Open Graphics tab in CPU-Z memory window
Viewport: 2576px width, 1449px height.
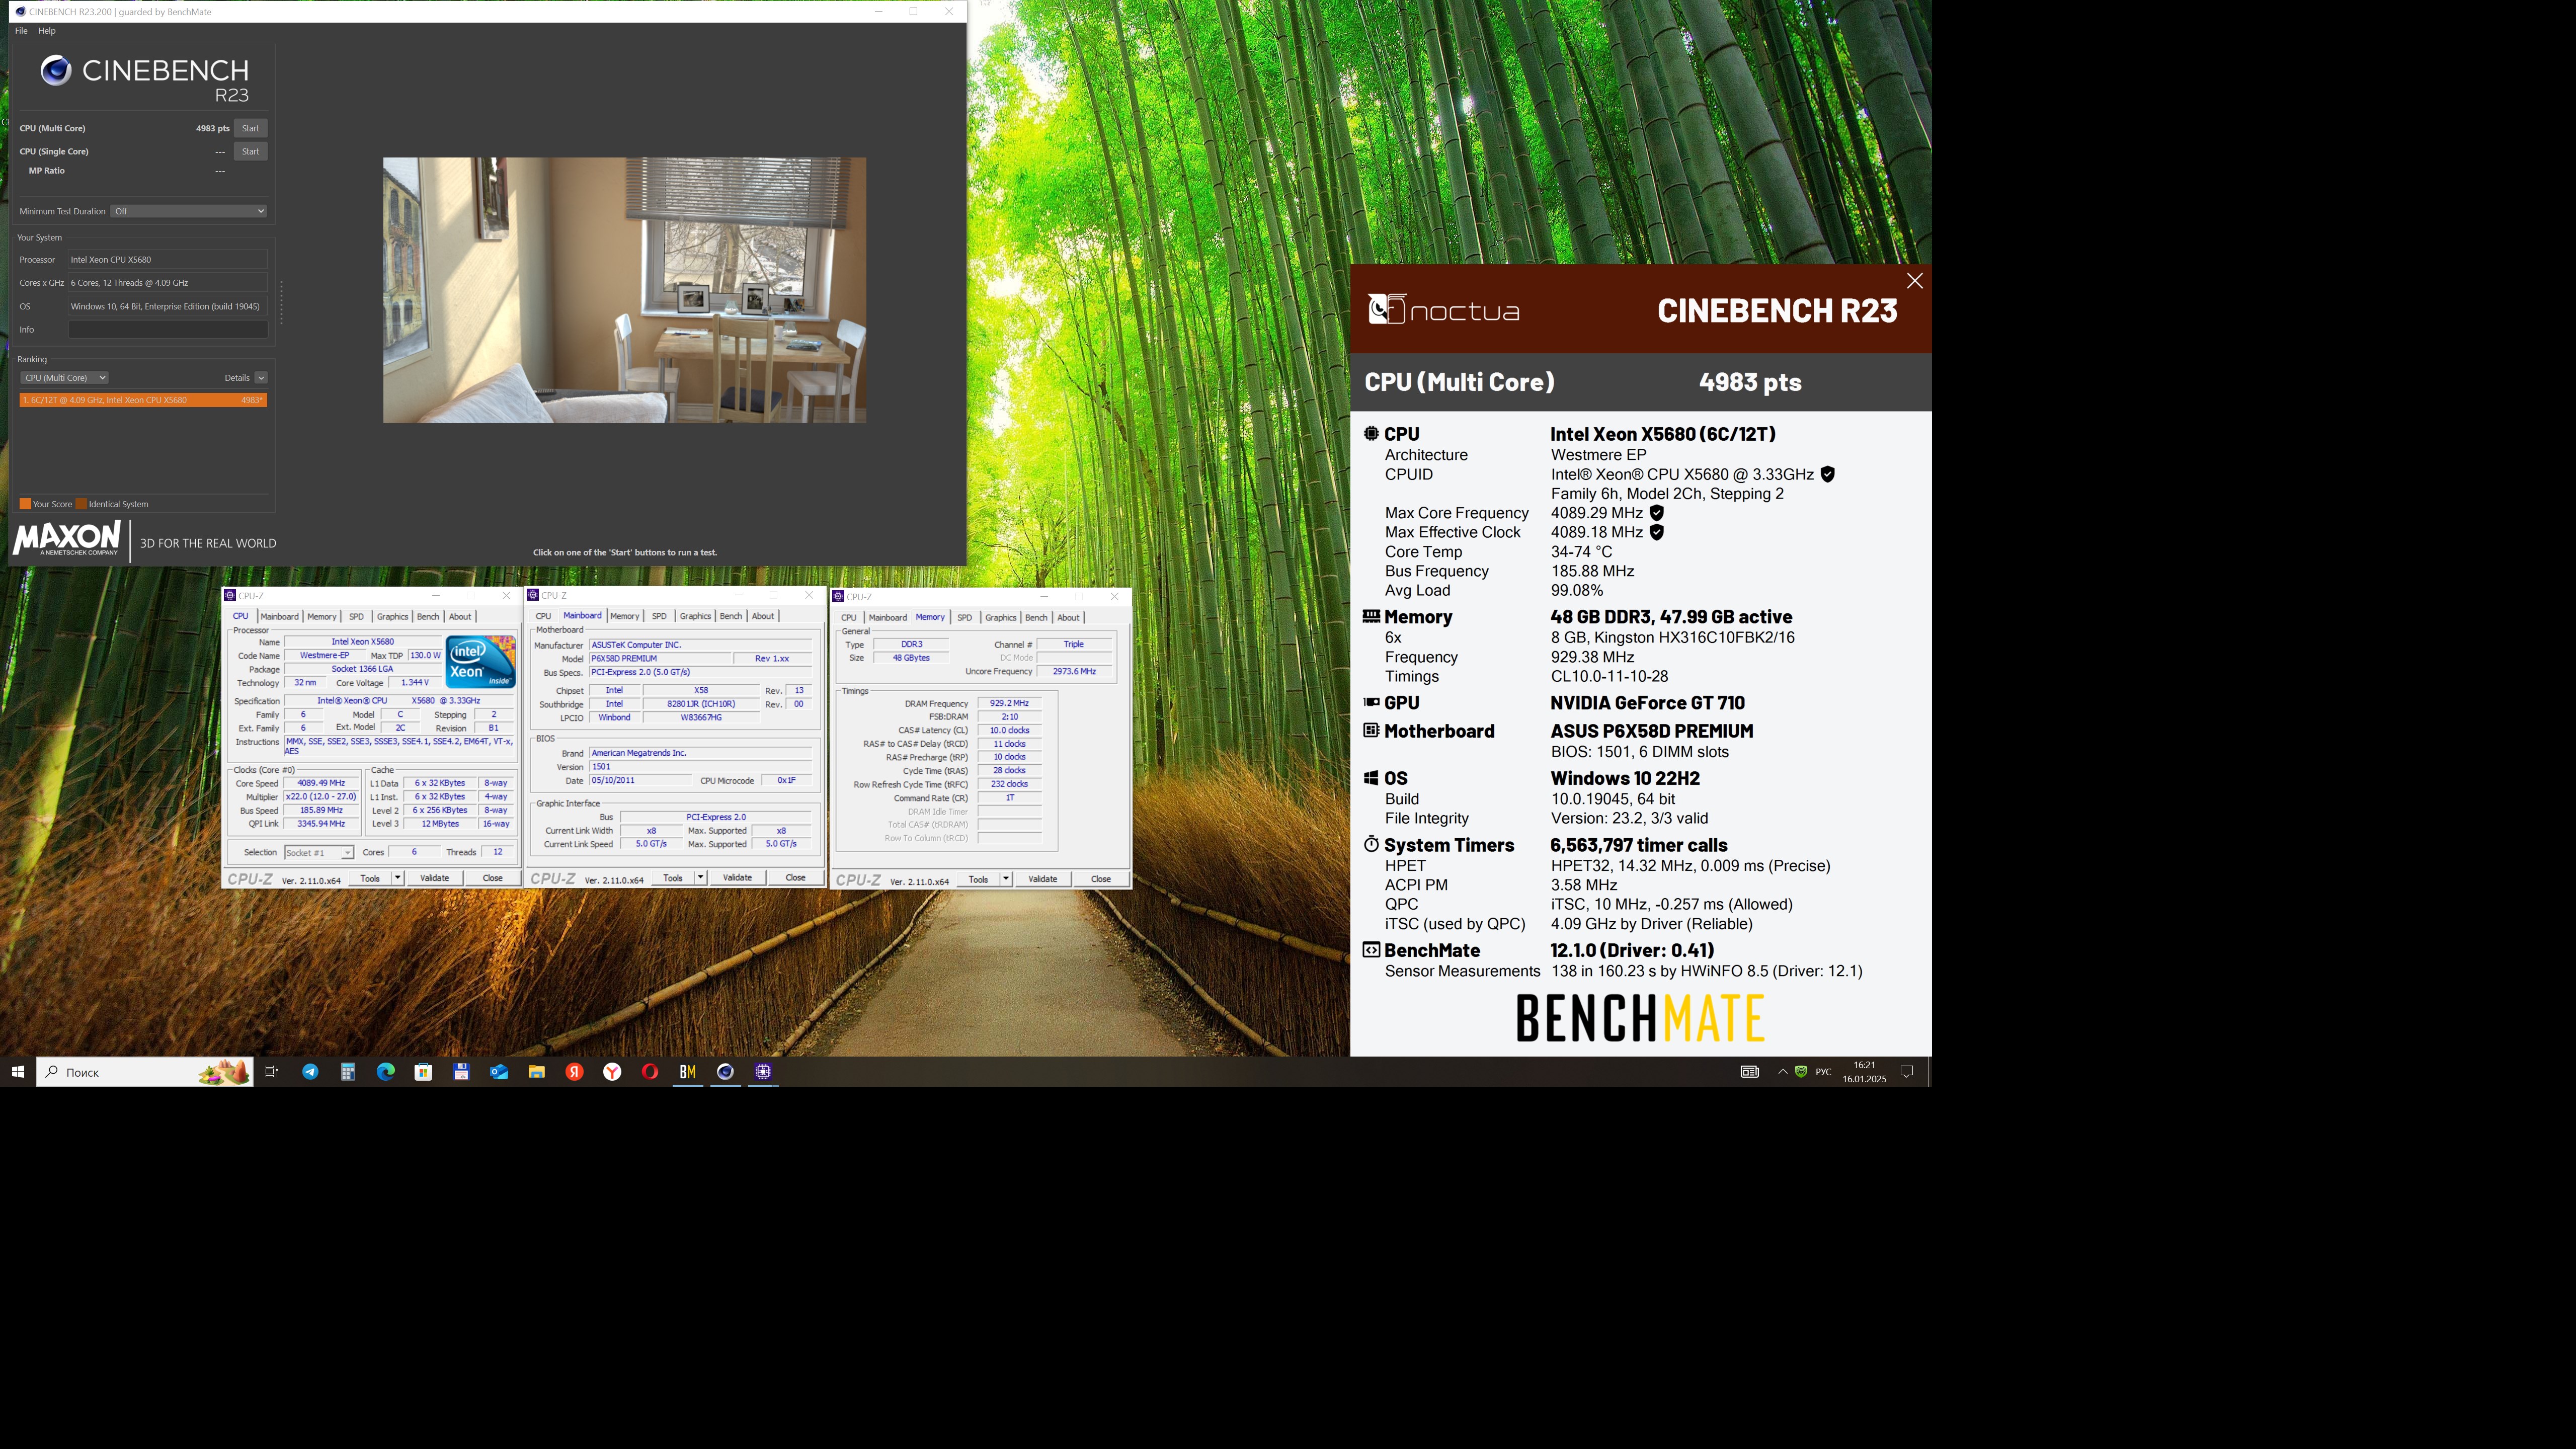click(x=1000, y=618)
